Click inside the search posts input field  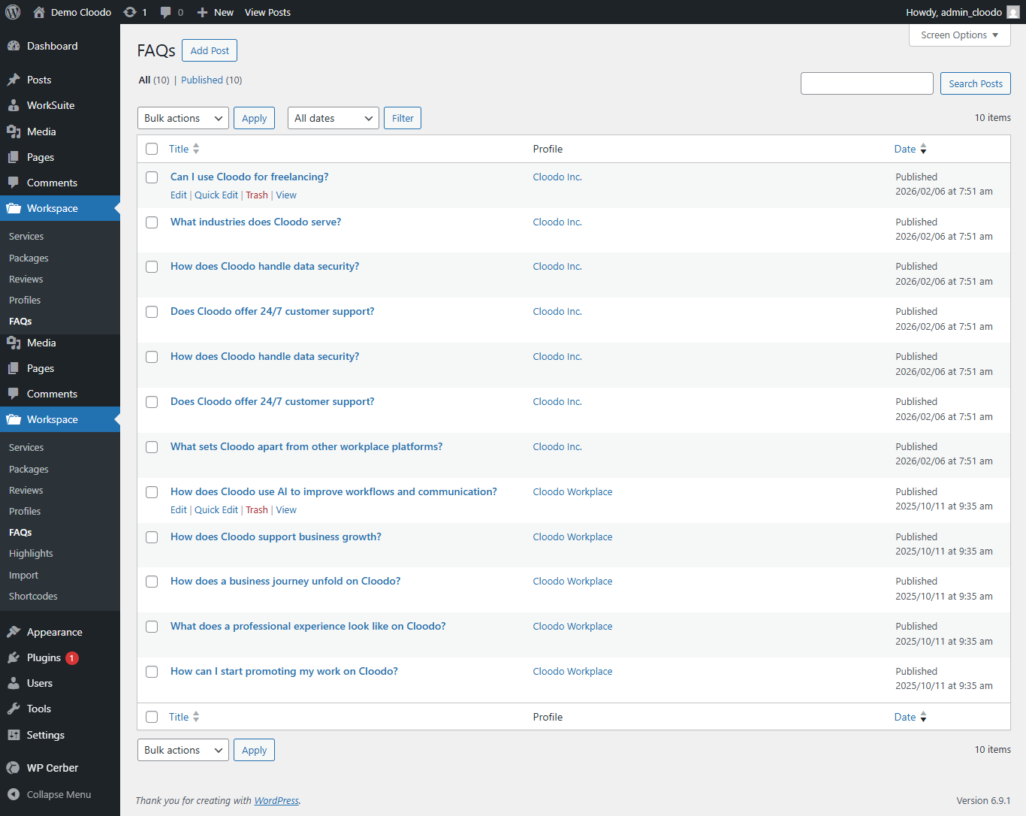point(867,83)
